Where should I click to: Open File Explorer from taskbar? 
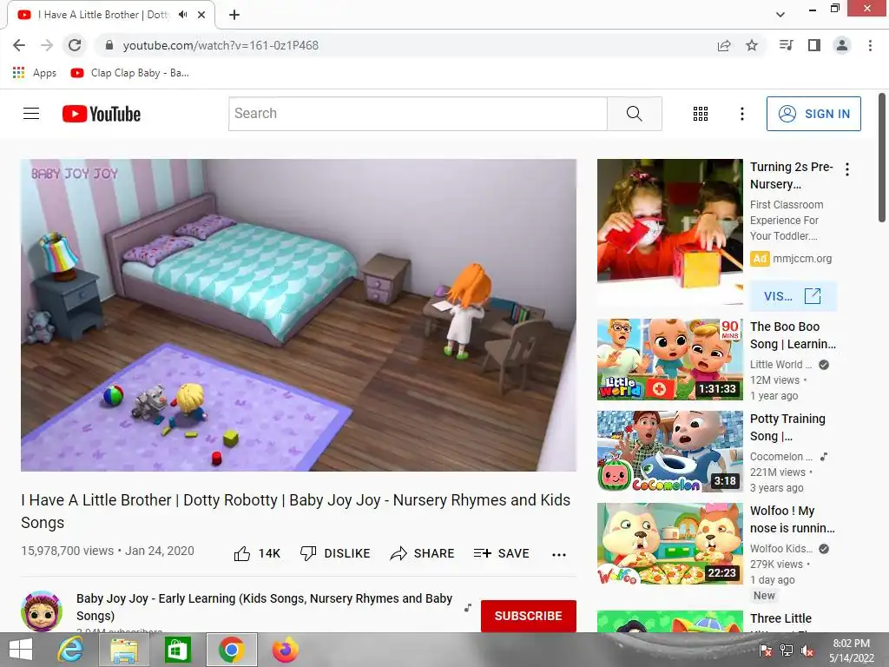click(123, 650)
